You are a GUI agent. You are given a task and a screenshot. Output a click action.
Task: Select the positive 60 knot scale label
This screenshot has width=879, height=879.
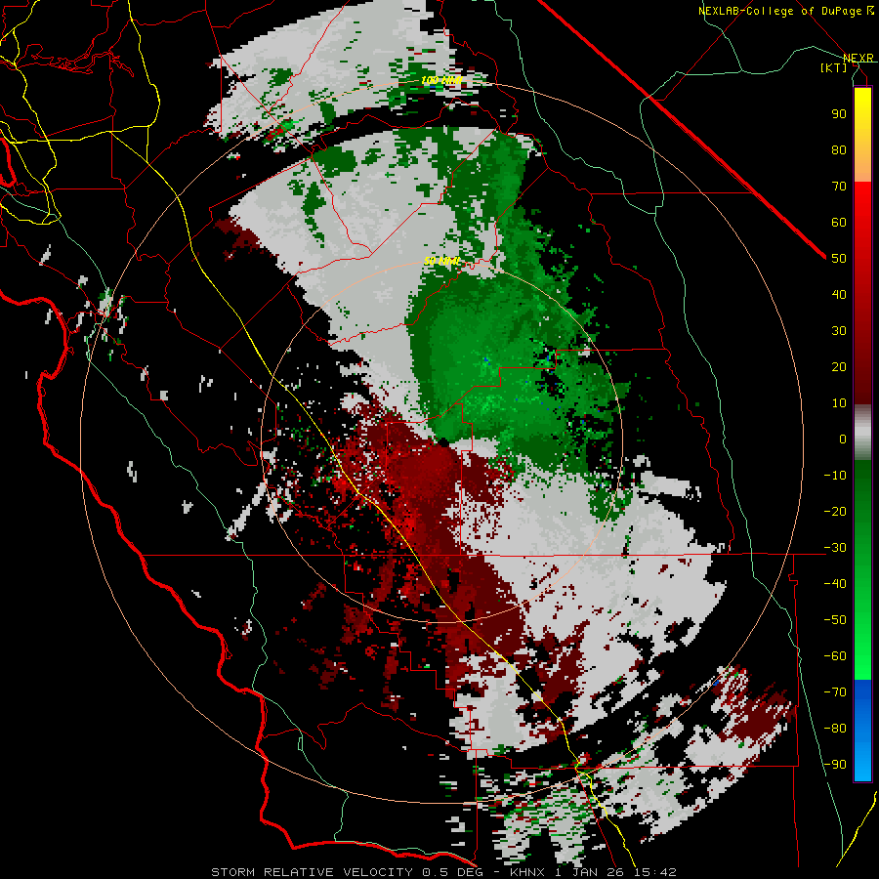[839, 223]
